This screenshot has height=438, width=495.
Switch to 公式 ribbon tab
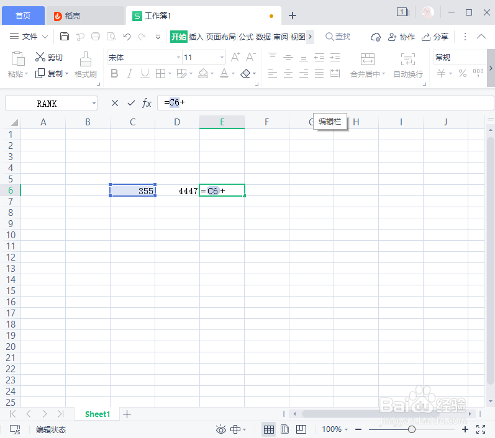click(246, 37)
